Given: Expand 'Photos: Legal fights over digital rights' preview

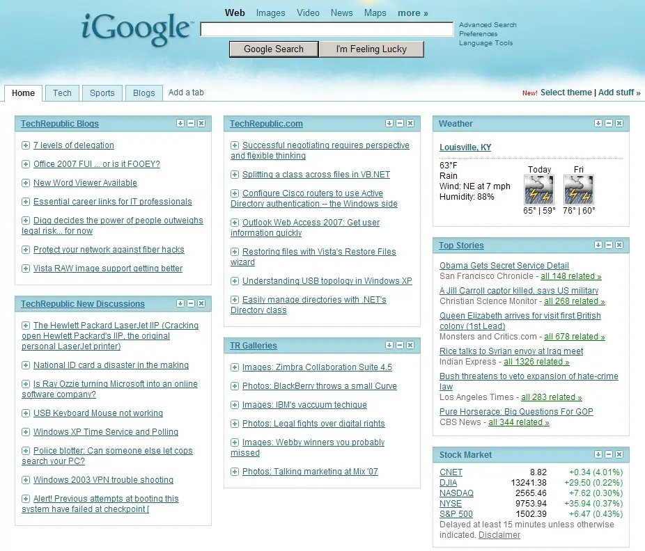Looking at the screenshot, I should click(235, 424).
